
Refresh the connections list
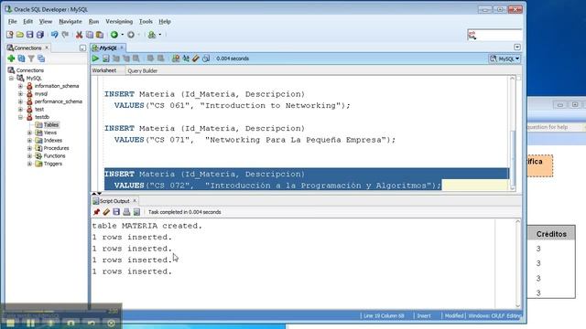21,58
